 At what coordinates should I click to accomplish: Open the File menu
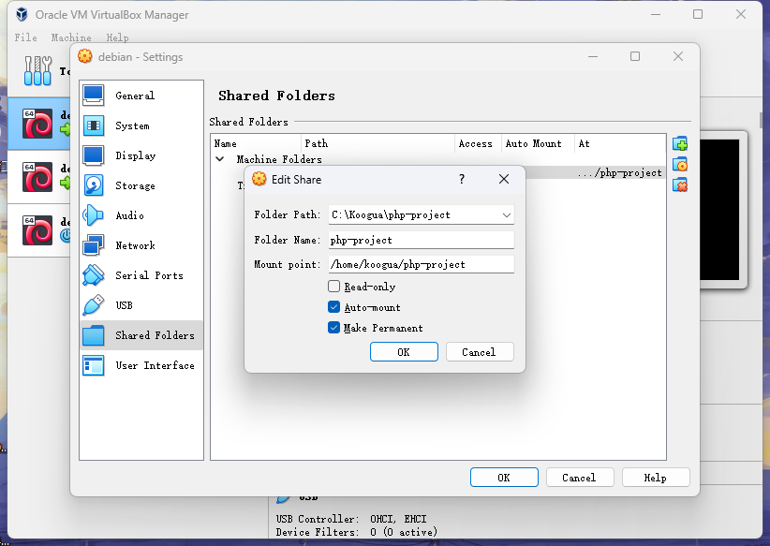pos(25,37)
